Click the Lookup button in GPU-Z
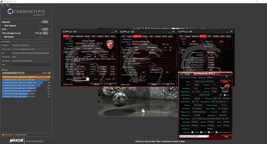 click(225, 82)
